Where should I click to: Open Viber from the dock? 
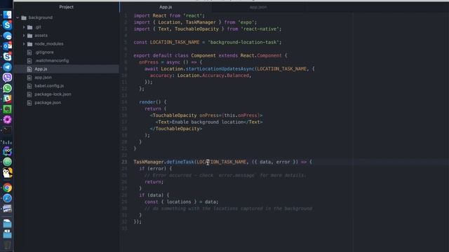[7, 78]
